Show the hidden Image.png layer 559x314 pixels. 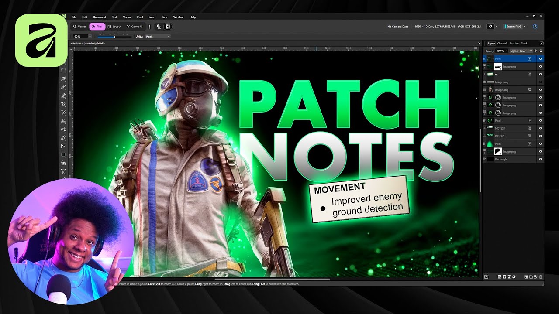pyautogui.click(x=541, y=82)
